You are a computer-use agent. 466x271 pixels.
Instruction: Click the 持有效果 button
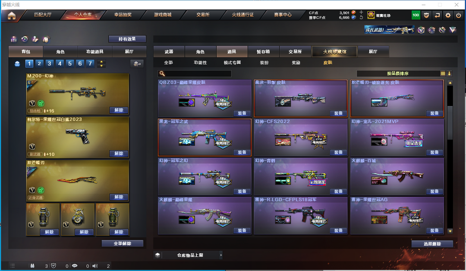pos(127,39)
